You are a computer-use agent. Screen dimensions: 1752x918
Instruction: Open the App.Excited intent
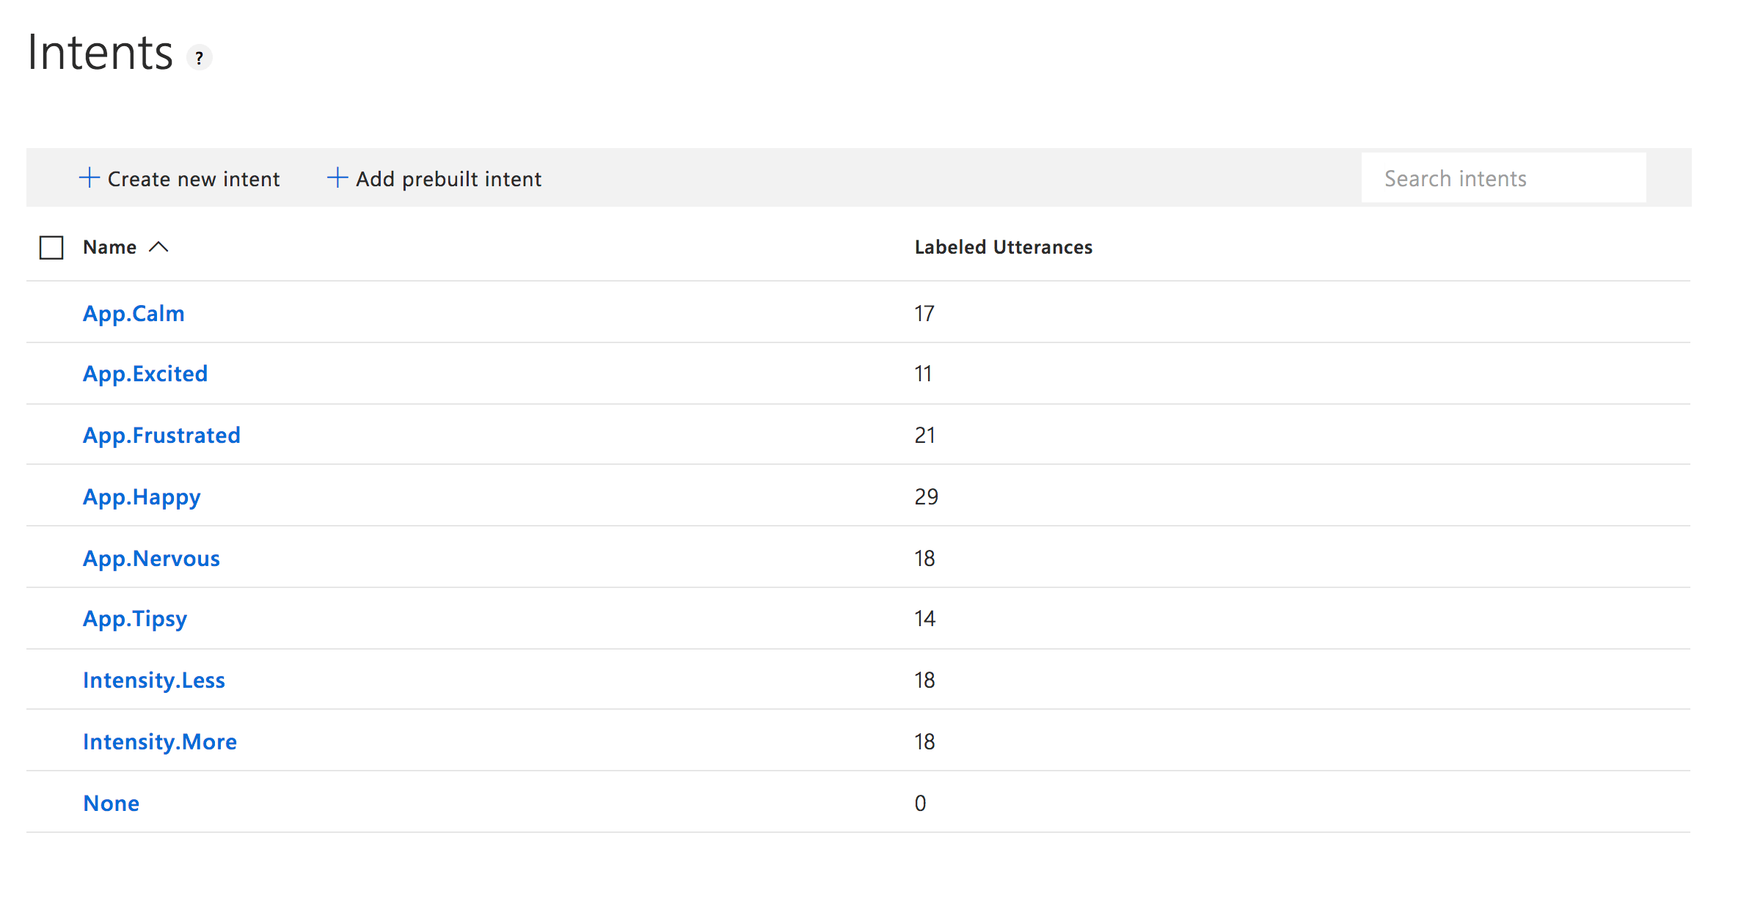click(145, 374)
